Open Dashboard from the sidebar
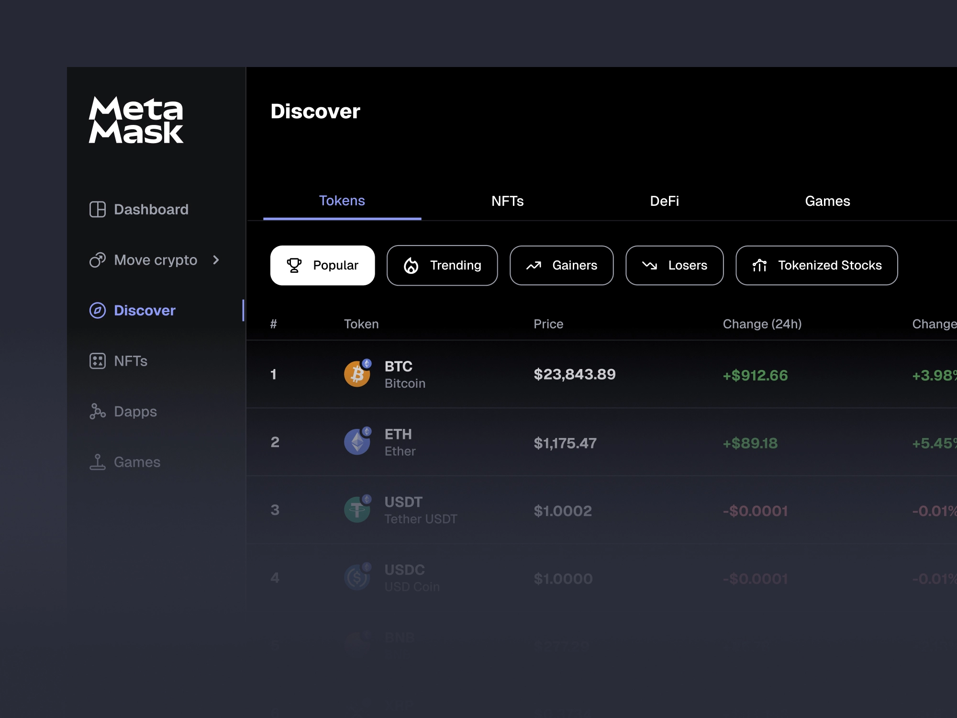 [x=139, y=209]
